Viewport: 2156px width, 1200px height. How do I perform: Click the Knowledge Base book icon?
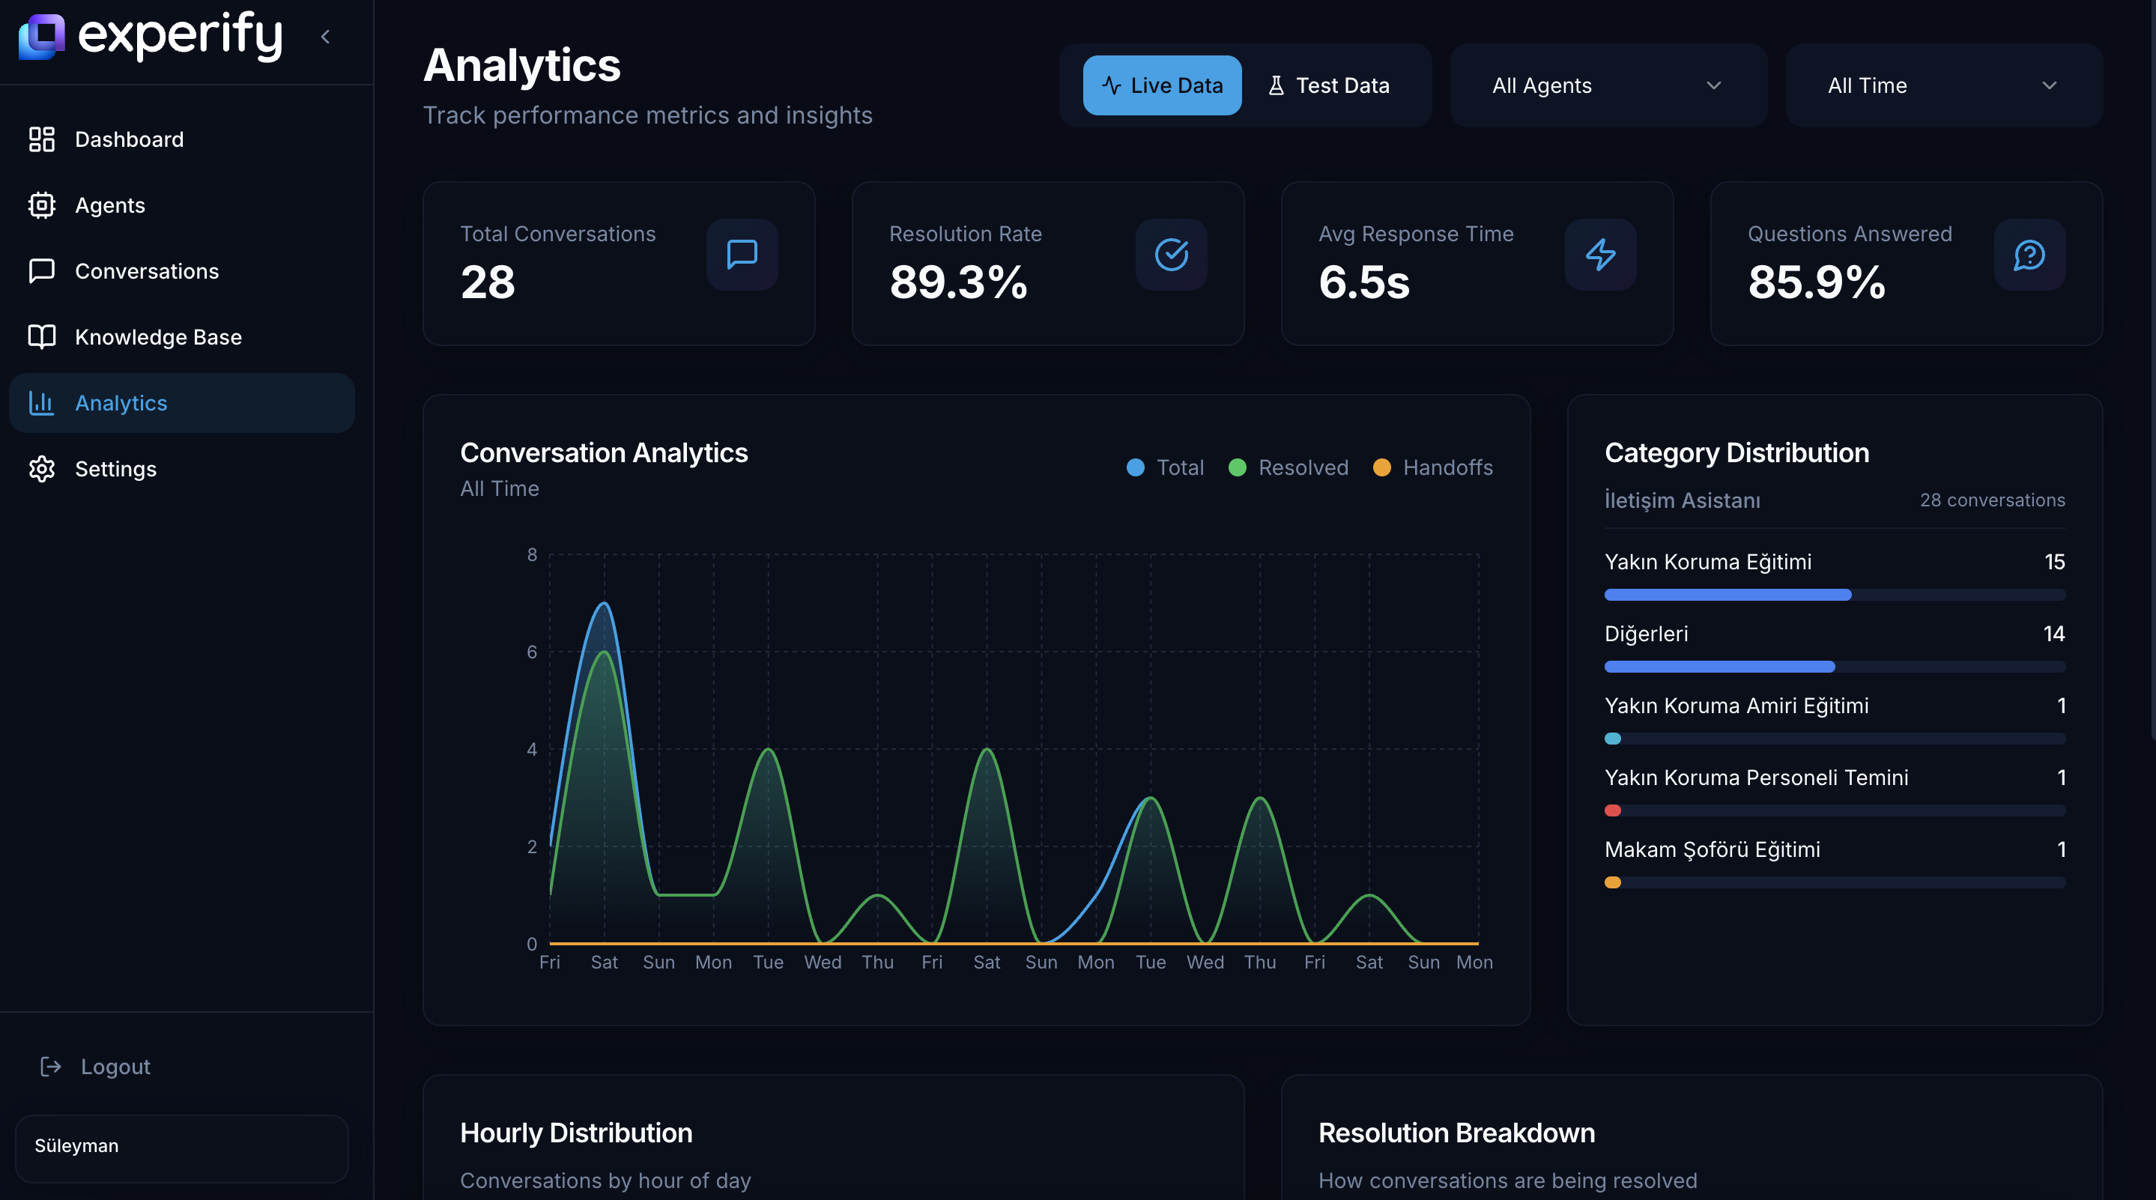(42, 336)
